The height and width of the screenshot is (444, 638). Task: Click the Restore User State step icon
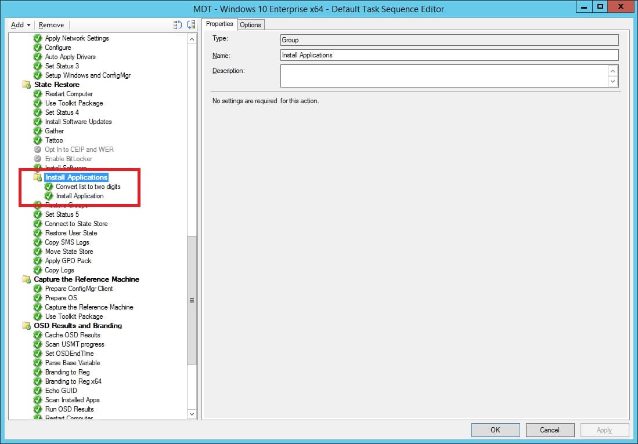click(x=39, y=233)
